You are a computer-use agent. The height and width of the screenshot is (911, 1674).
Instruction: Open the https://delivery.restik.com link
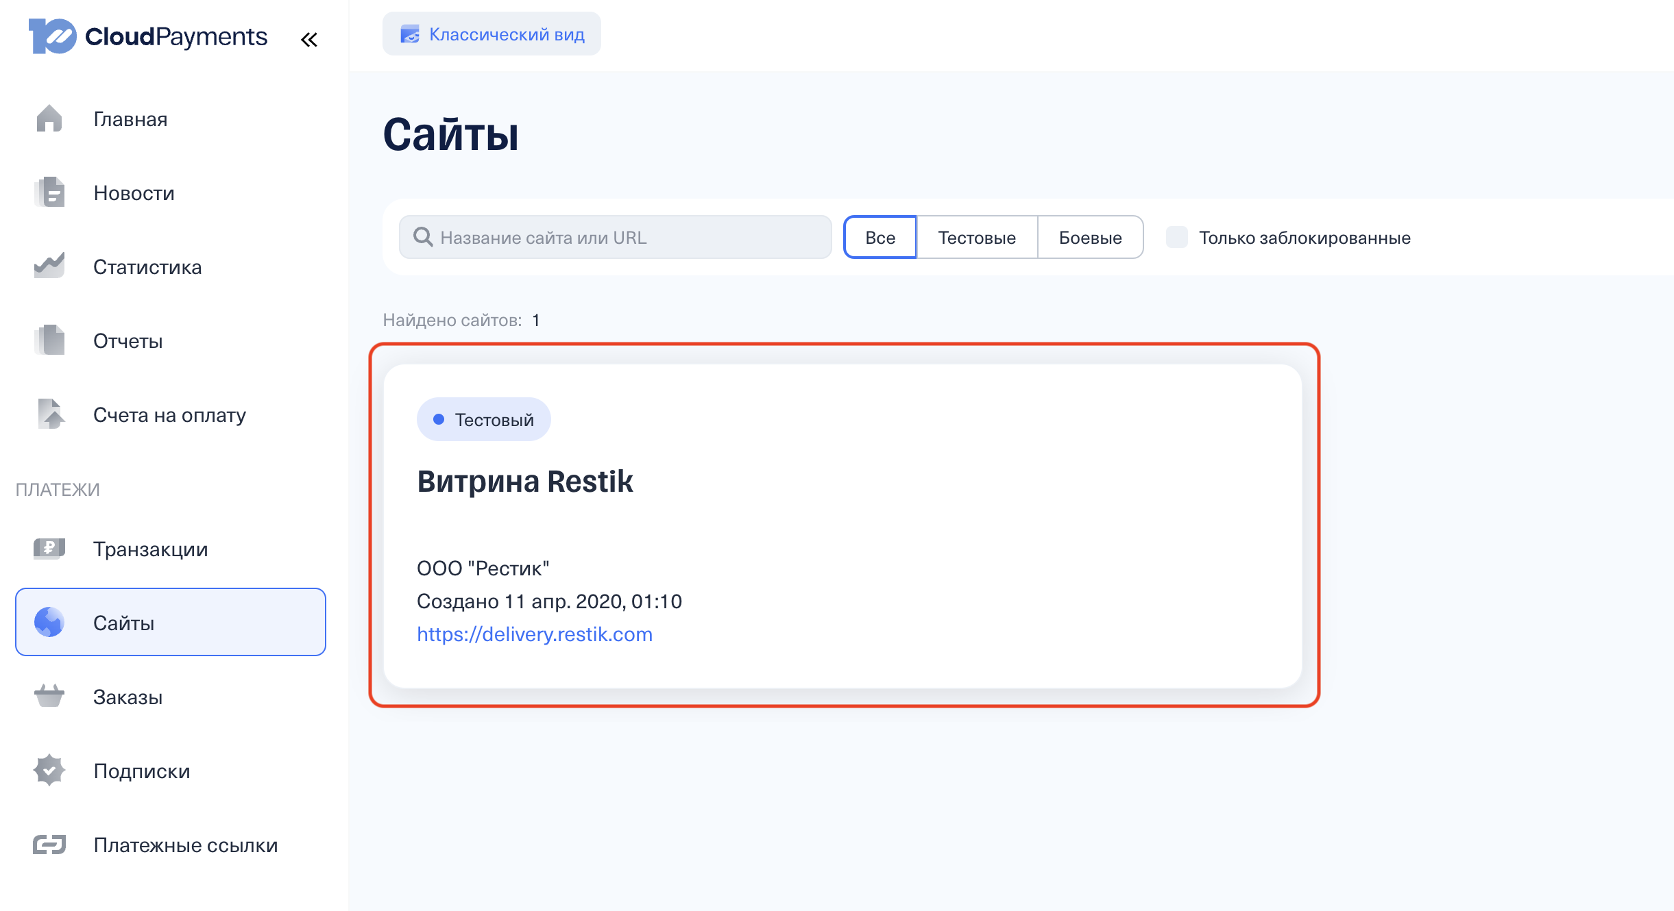(535, 634)
